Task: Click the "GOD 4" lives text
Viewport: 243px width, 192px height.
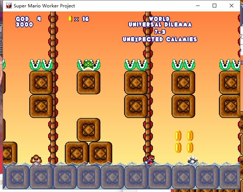Action: pos(29,19)
